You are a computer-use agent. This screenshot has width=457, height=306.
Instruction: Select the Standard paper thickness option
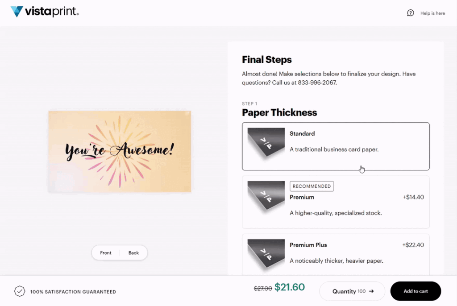(x=336, y=146)
